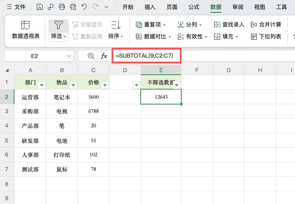Select column E header
The image size is (295, 204).
pos(161,70)
